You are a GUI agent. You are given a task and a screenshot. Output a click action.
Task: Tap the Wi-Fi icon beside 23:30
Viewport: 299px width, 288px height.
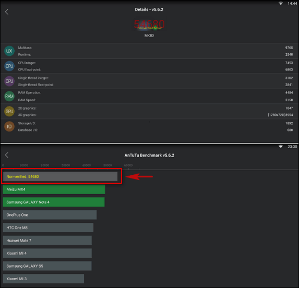click(281, 147)
